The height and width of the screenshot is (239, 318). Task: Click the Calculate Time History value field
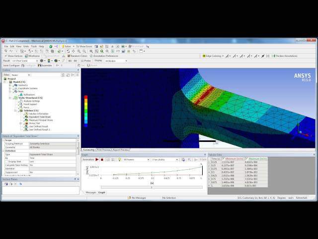[53, 165]
